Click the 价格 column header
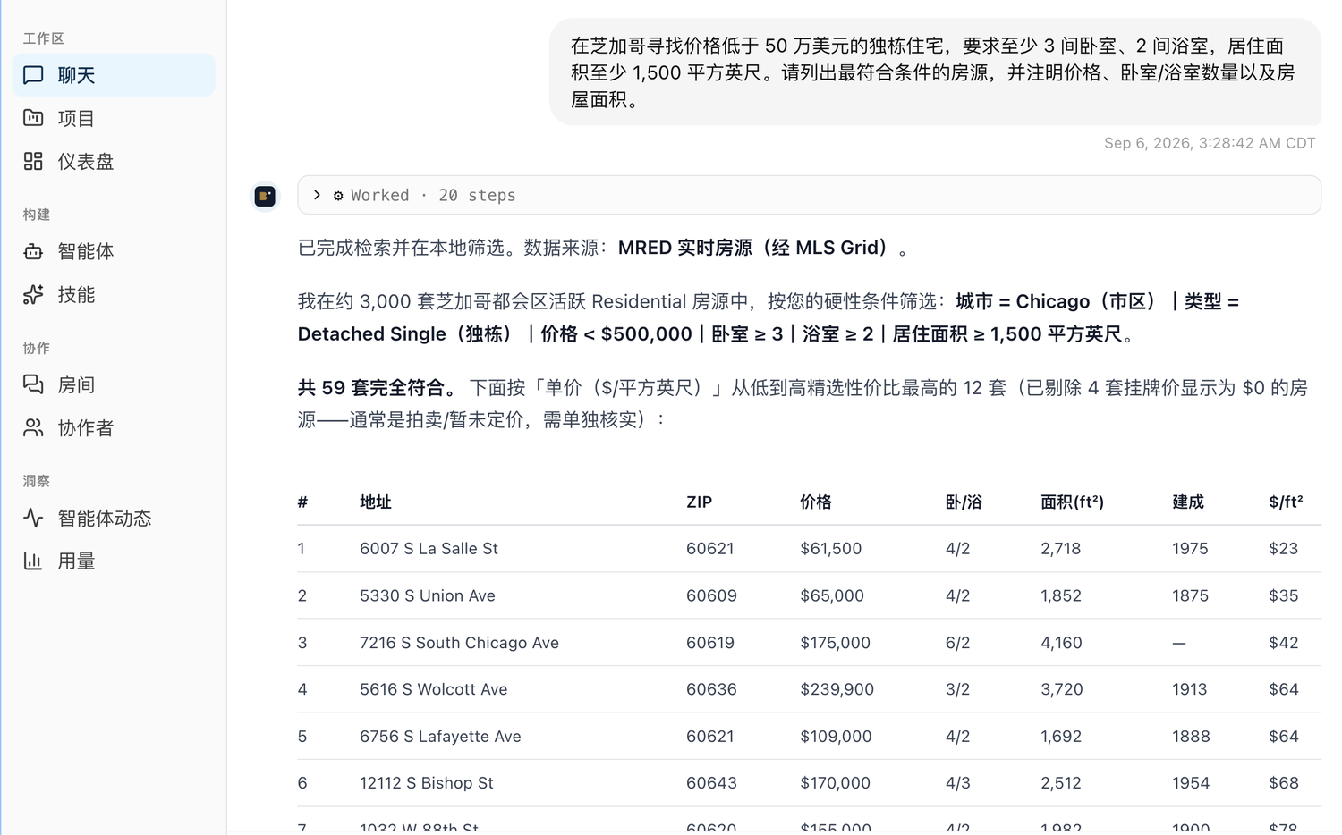Viewport: 1342px width, 835px height. pos(816,502)
